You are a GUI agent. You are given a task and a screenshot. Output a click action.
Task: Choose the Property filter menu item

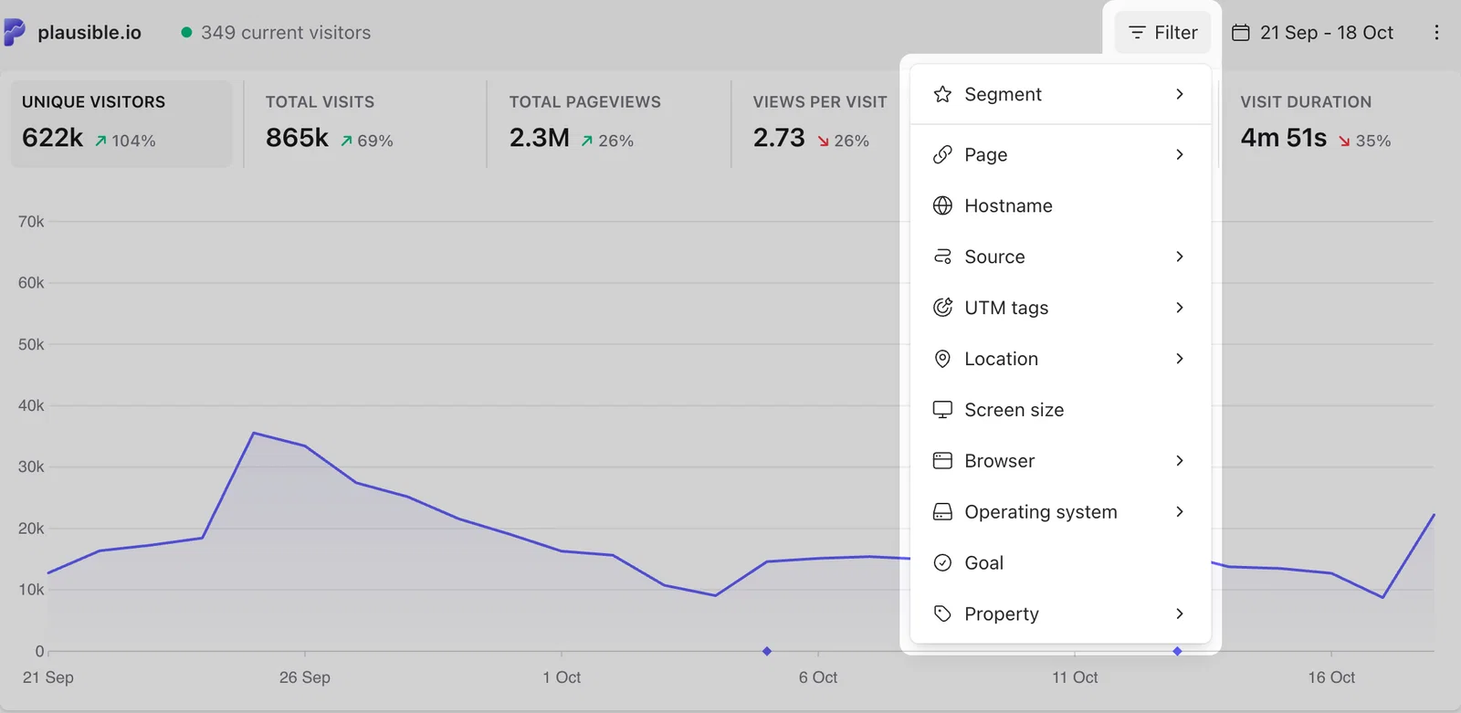point(1060,614)
